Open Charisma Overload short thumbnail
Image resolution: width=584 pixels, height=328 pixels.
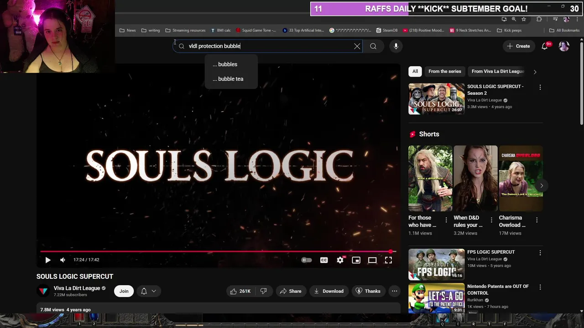point(521,178)
